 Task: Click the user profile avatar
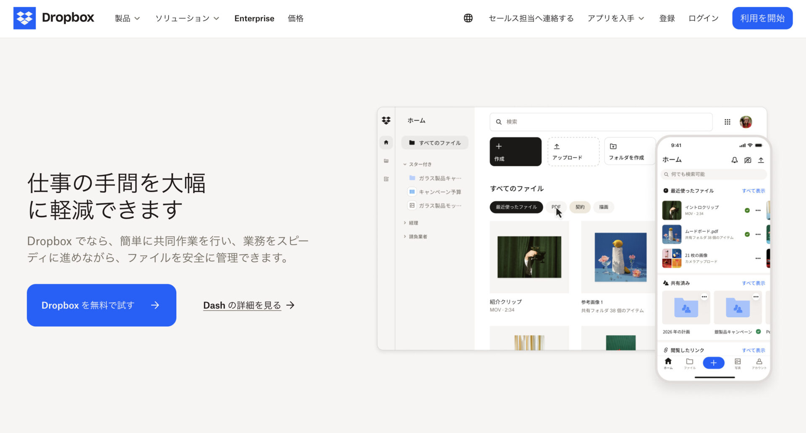click(746, 122)
